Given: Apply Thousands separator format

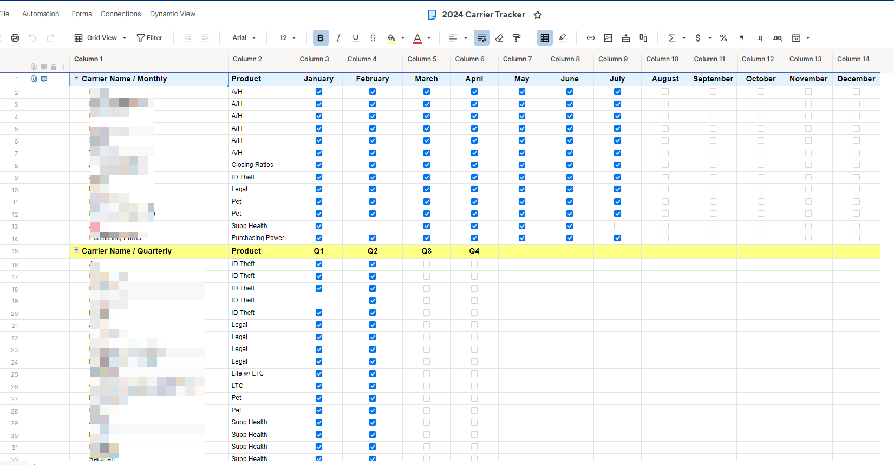Looking at the screenshot, I should click(x=741, y=38).
